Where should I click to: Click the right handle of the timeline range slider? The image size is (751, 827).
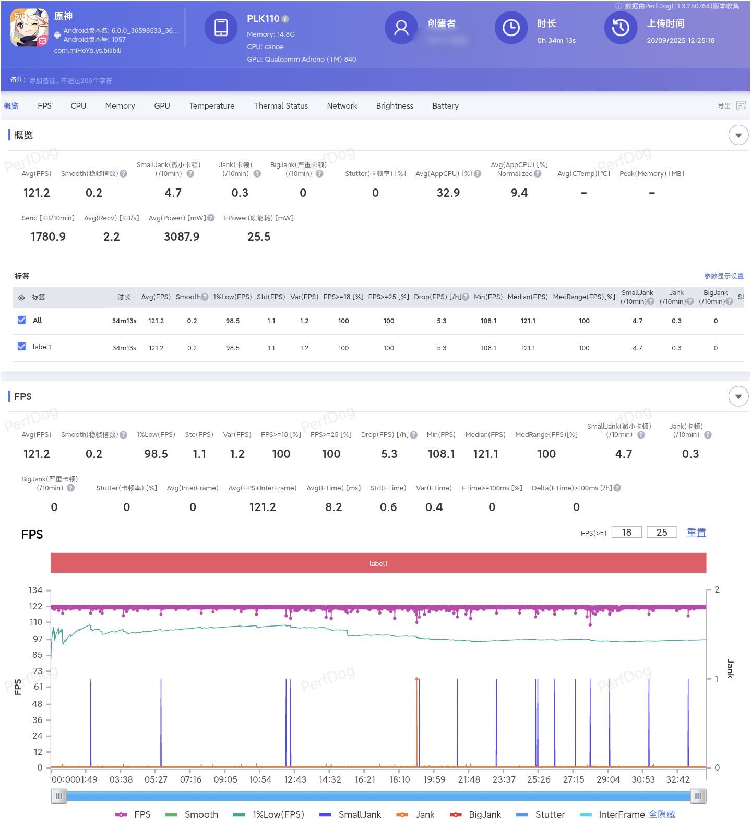(x=698, y=796)
